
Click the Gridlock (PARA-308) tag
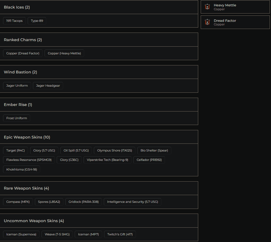tap(84, 202)
